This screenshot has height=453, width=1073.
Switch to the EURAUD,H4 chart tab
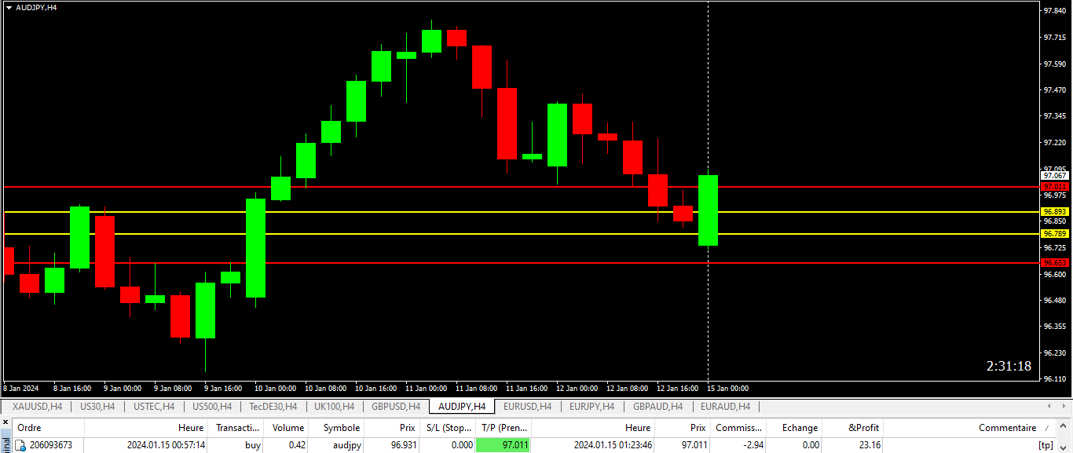coord(725,406)
